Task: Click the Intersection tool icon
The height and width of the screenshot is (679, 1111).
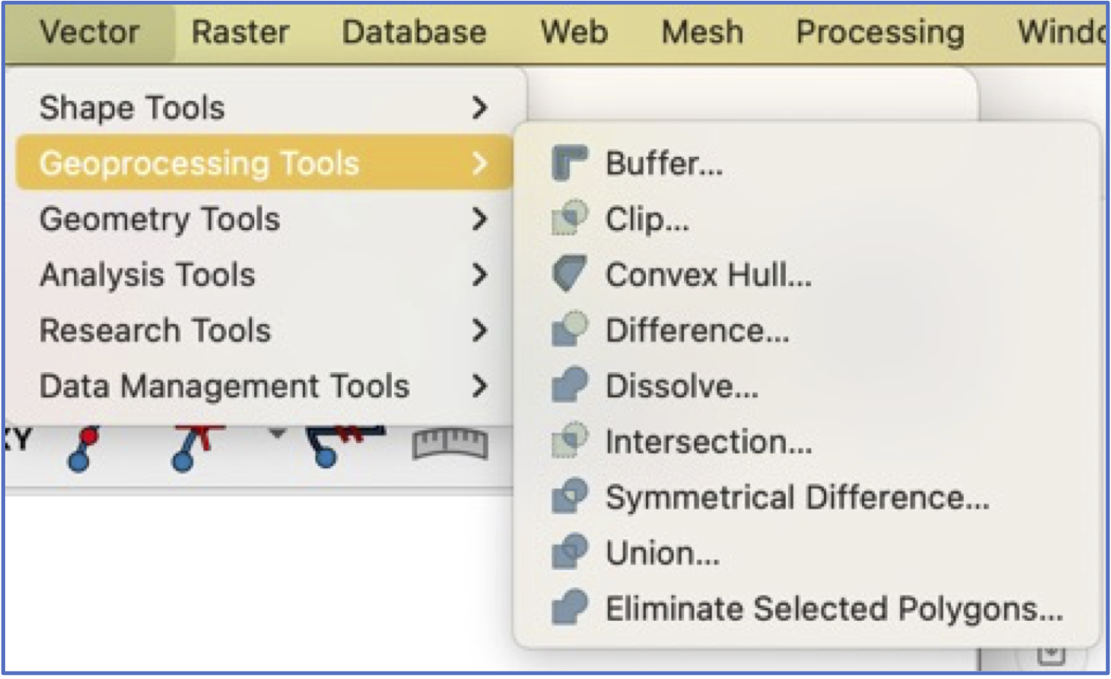Action: [570, 441]
